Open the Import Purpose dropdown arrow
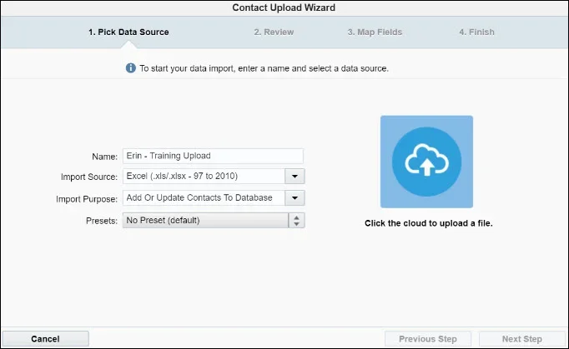This screenshot has height=349, width=569. click(295, 198)
